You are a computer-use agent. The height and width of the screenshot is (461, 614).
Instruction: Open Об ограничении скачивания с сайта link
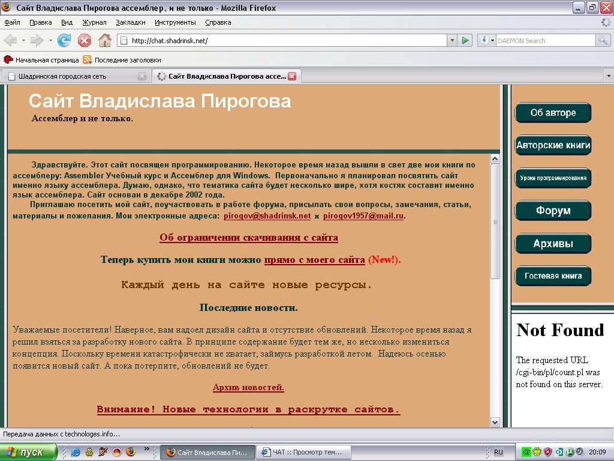tap(249, 238)
